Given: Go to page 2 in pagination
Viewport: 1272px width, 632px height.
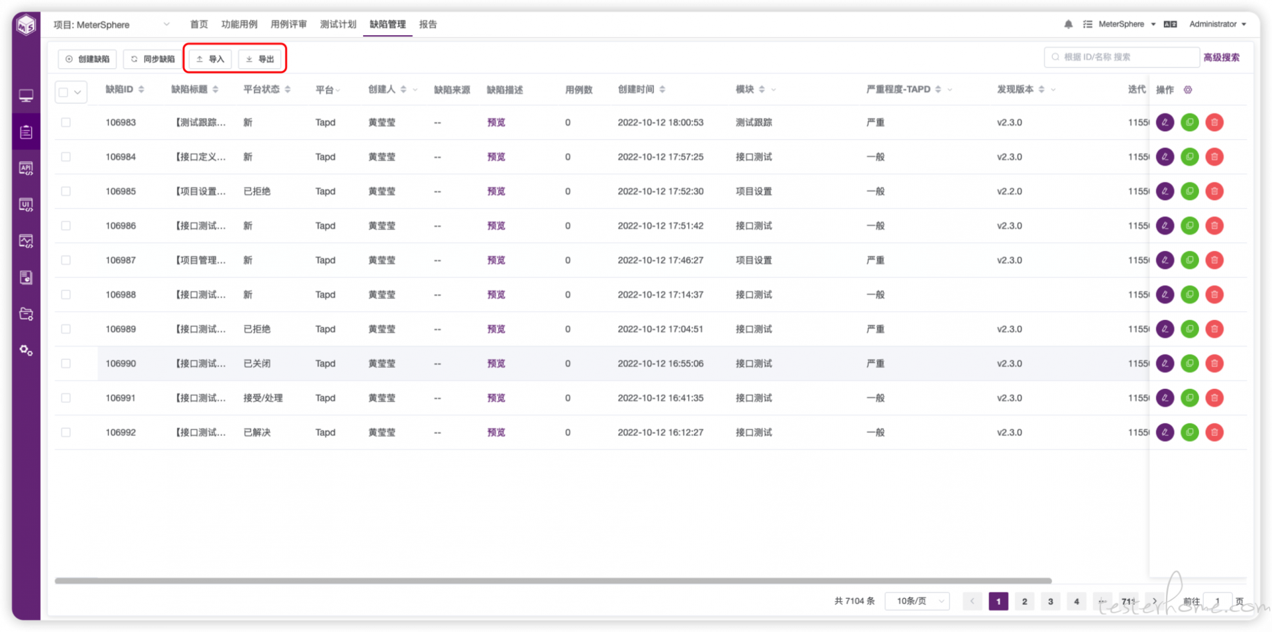Looking at the screenshot, I should [x=1024, y=601].
